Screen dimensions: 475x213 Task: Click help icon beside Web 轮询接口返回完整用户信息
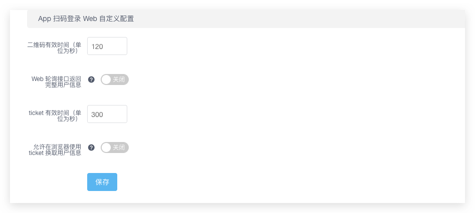tap(91, 79)
